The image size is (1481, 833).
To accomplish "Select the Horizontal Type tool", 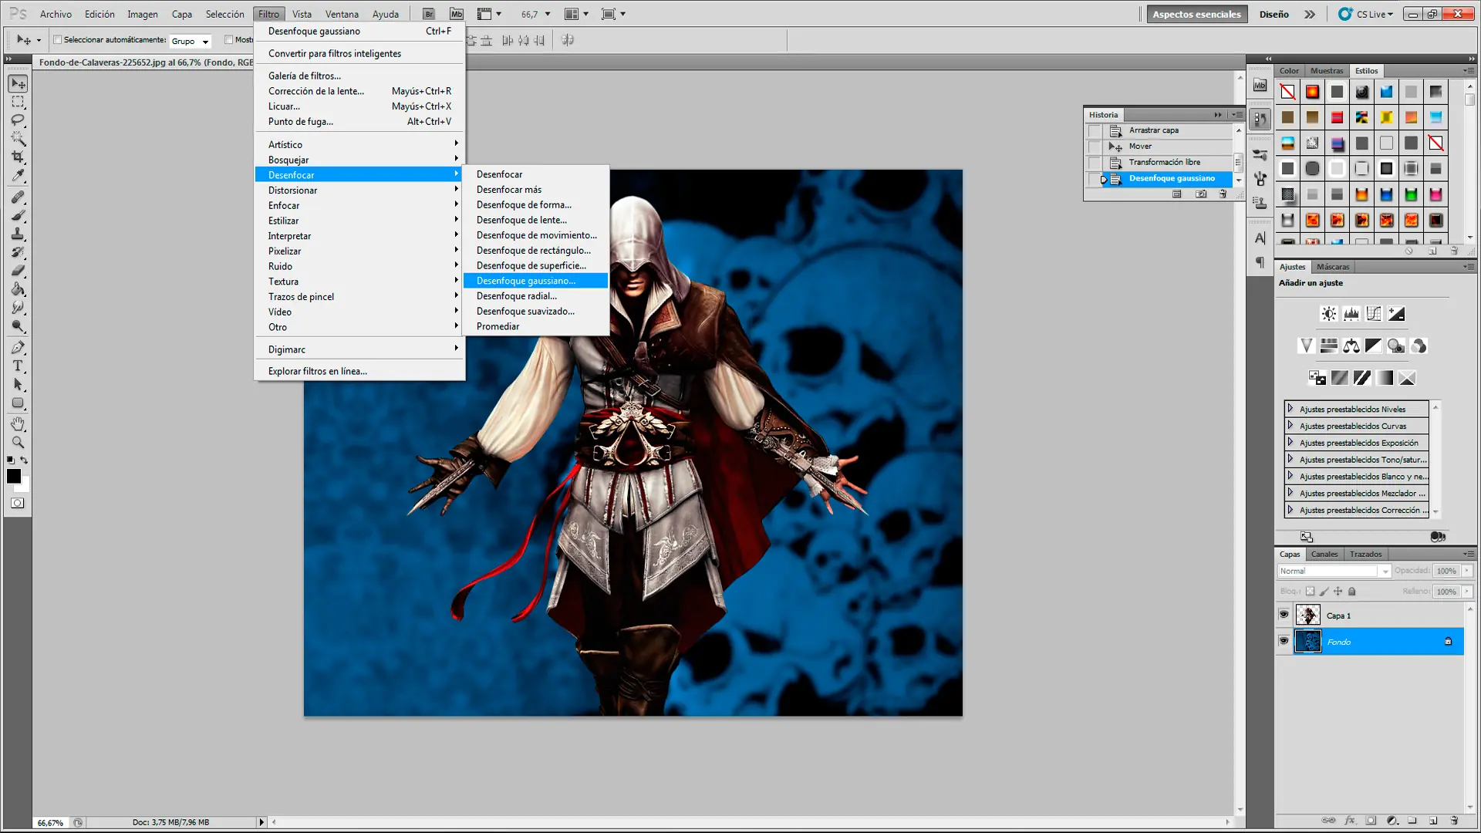I will click(x=18, y=366).
